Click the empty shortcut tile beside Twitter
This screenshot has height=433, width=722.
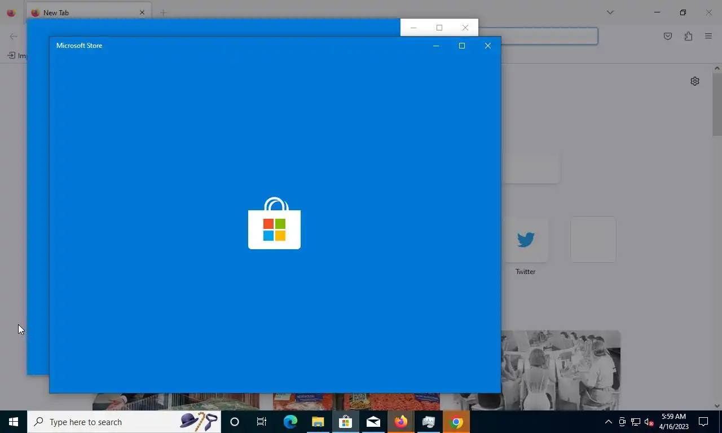point(593,240)
